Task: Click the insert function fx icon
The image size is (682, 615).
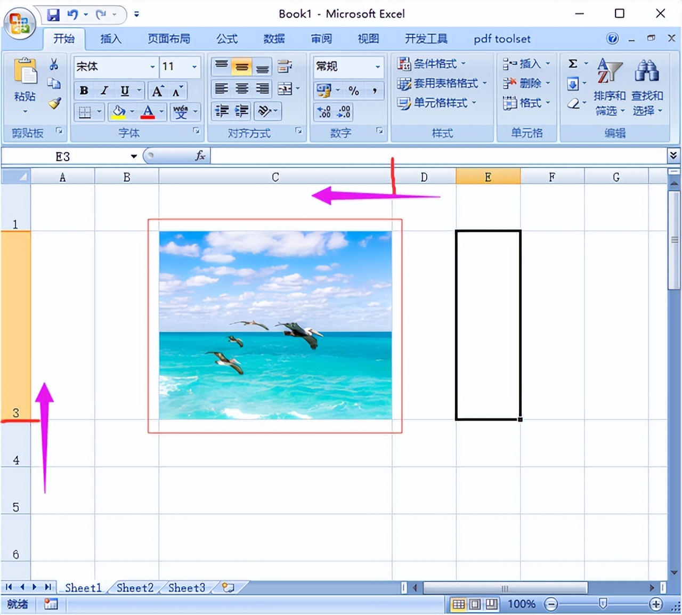Action: tap(200, 156)
